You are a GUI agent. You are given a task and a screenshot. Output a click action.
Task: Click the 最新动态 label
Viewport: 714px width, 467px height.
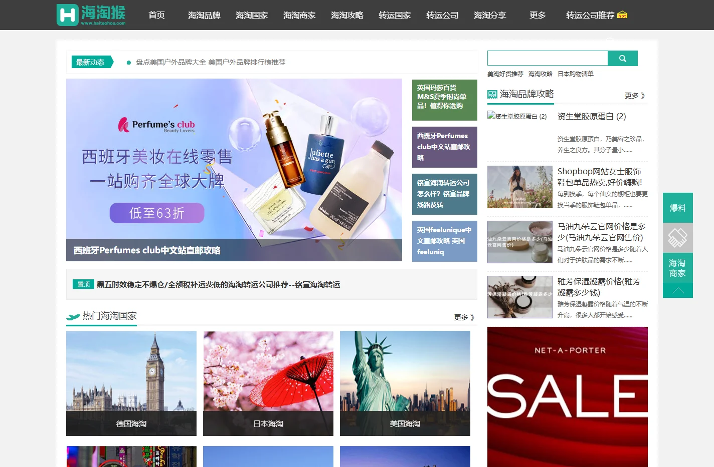tap(92, 62)
